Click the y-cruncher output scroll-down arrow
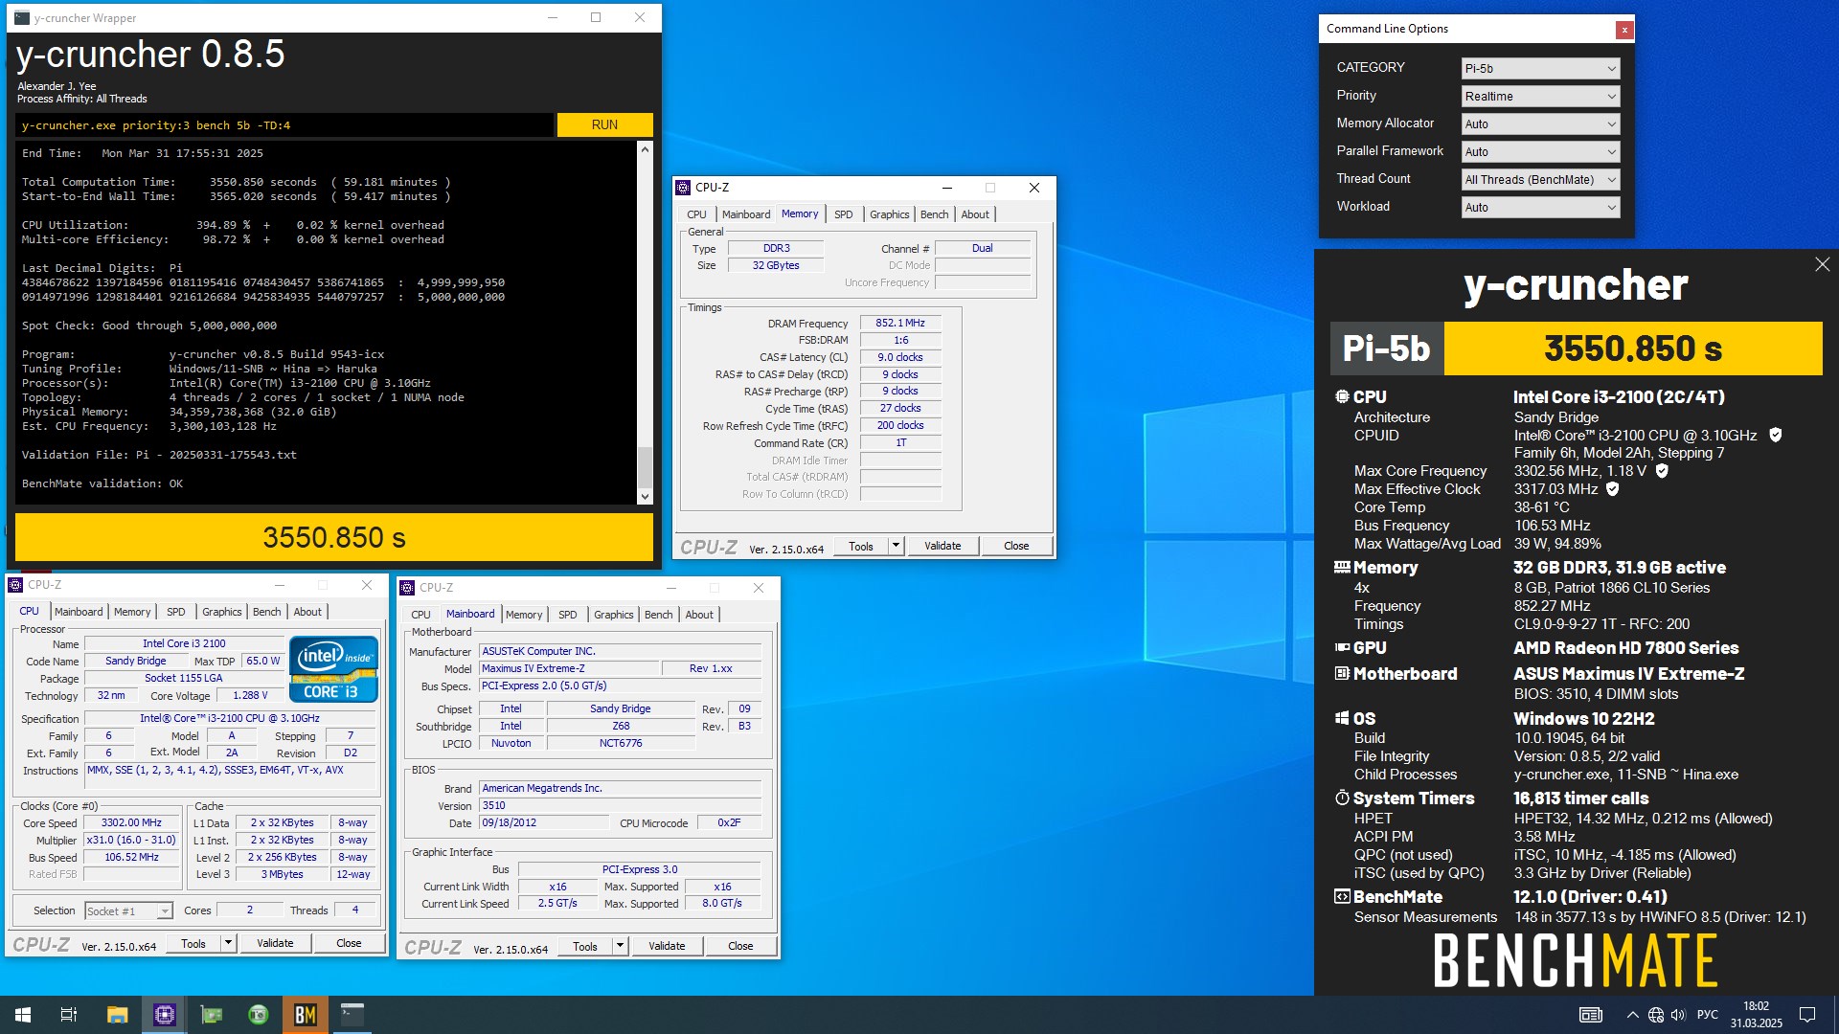The height and width of the screenshot is (1034, 1839). 645,496
